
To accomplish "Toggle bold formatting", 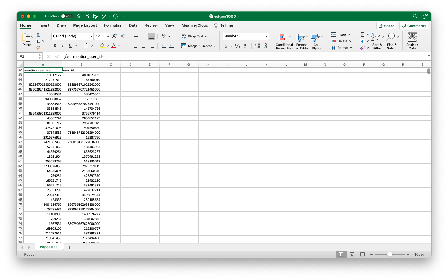I will point(55,46).
